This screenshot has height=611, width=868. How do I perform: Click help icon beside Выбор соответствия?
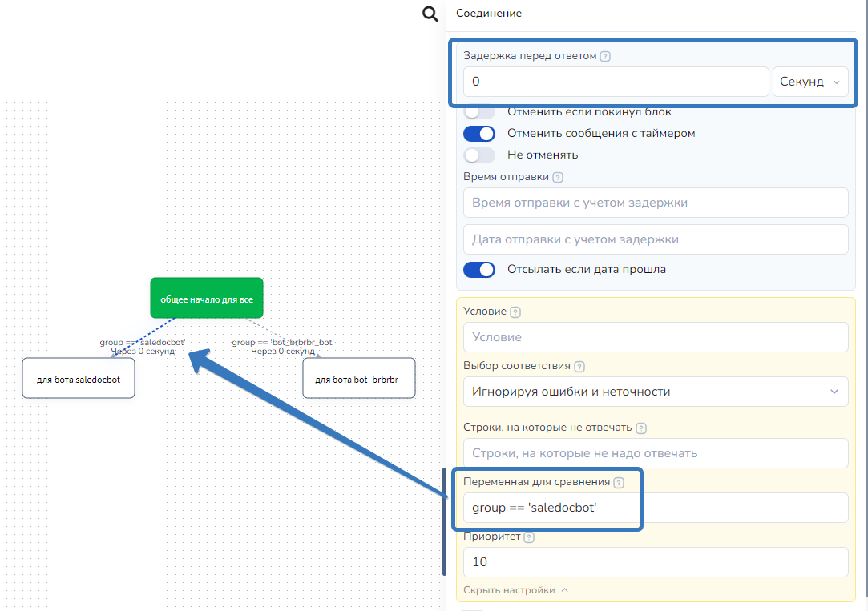[x=579, y=366]
